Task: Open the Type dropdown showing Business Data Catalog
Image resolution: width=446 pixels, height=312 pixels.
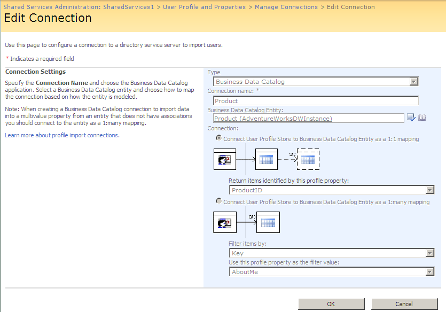Action: point(316,82)
